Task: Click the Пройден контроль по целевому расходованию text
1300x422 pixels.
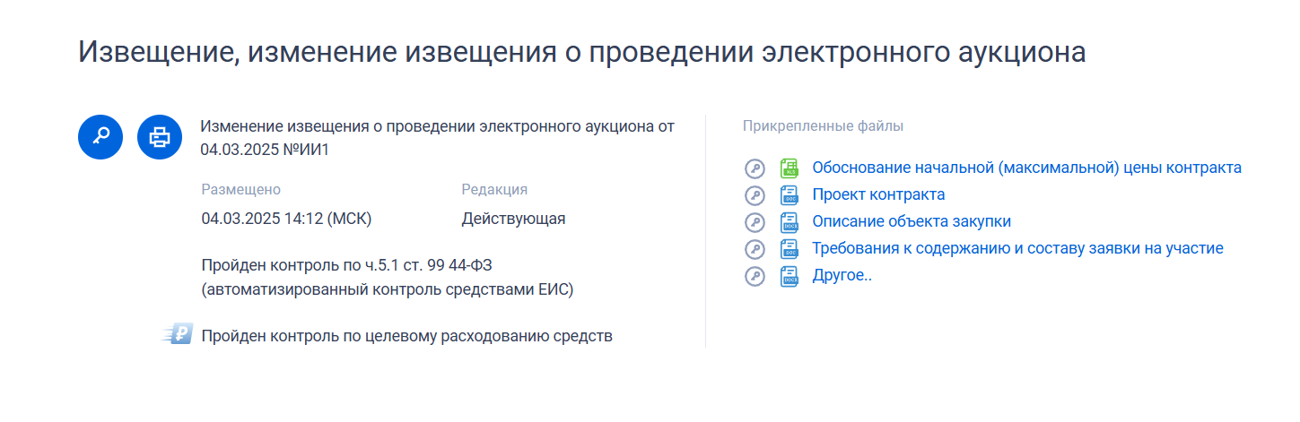Action: tap(406, 336)
